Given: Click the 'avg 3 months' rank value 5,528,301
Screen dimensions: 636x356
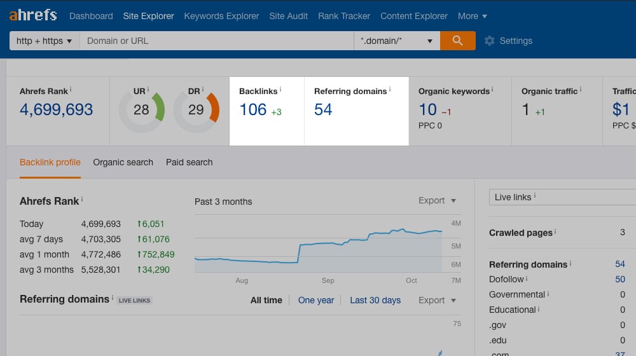Looking at the screenshot, I should click(100, 270).
